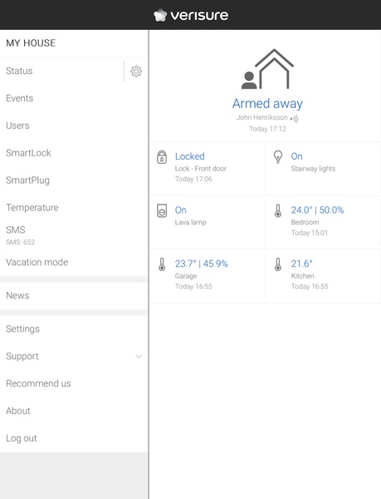Open the About page
Screen dimensions: 381x499
[x=74, y=411]
